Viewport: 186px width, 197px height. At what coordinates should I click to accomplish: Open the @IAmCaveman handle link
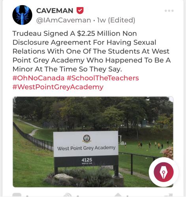[x=64, y=20]
